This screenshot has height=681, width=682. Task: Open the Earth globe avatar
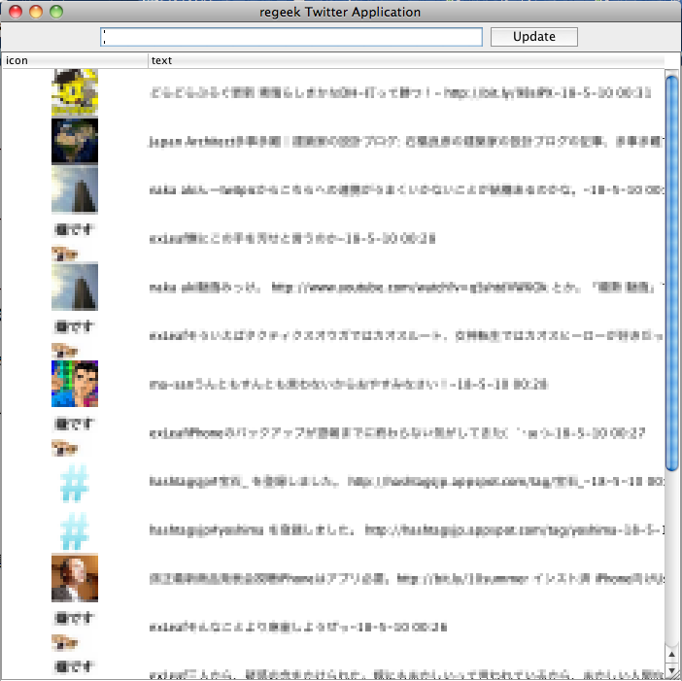point(75,141)
